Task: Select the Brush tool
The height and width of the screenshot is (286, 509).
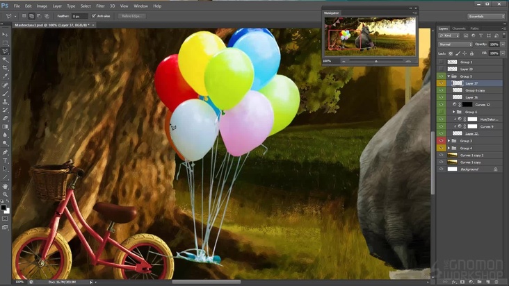Action: click(5, 93)
